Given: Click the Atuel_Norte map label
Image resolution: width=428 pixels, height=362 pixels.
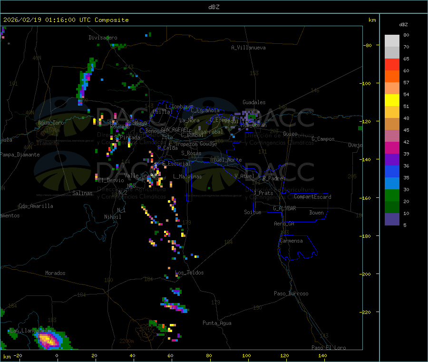Looking at the screenshot, I should pos(226,160).
